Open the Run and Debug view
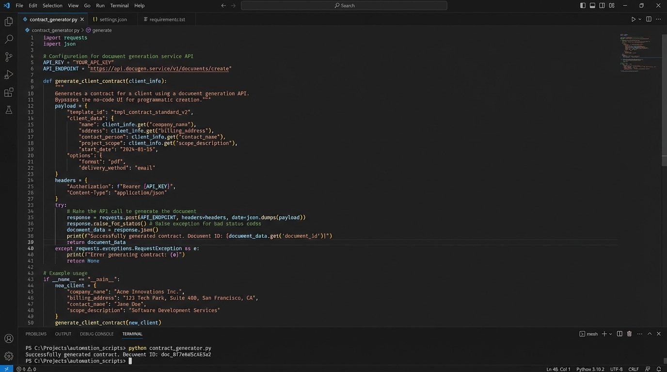667x372 pixels. coord(9,75)
